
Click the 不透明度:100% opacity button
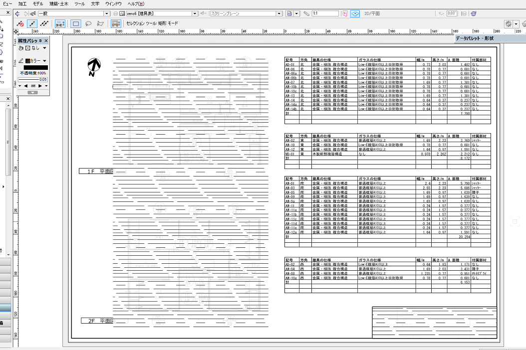(x=33, y=73)
